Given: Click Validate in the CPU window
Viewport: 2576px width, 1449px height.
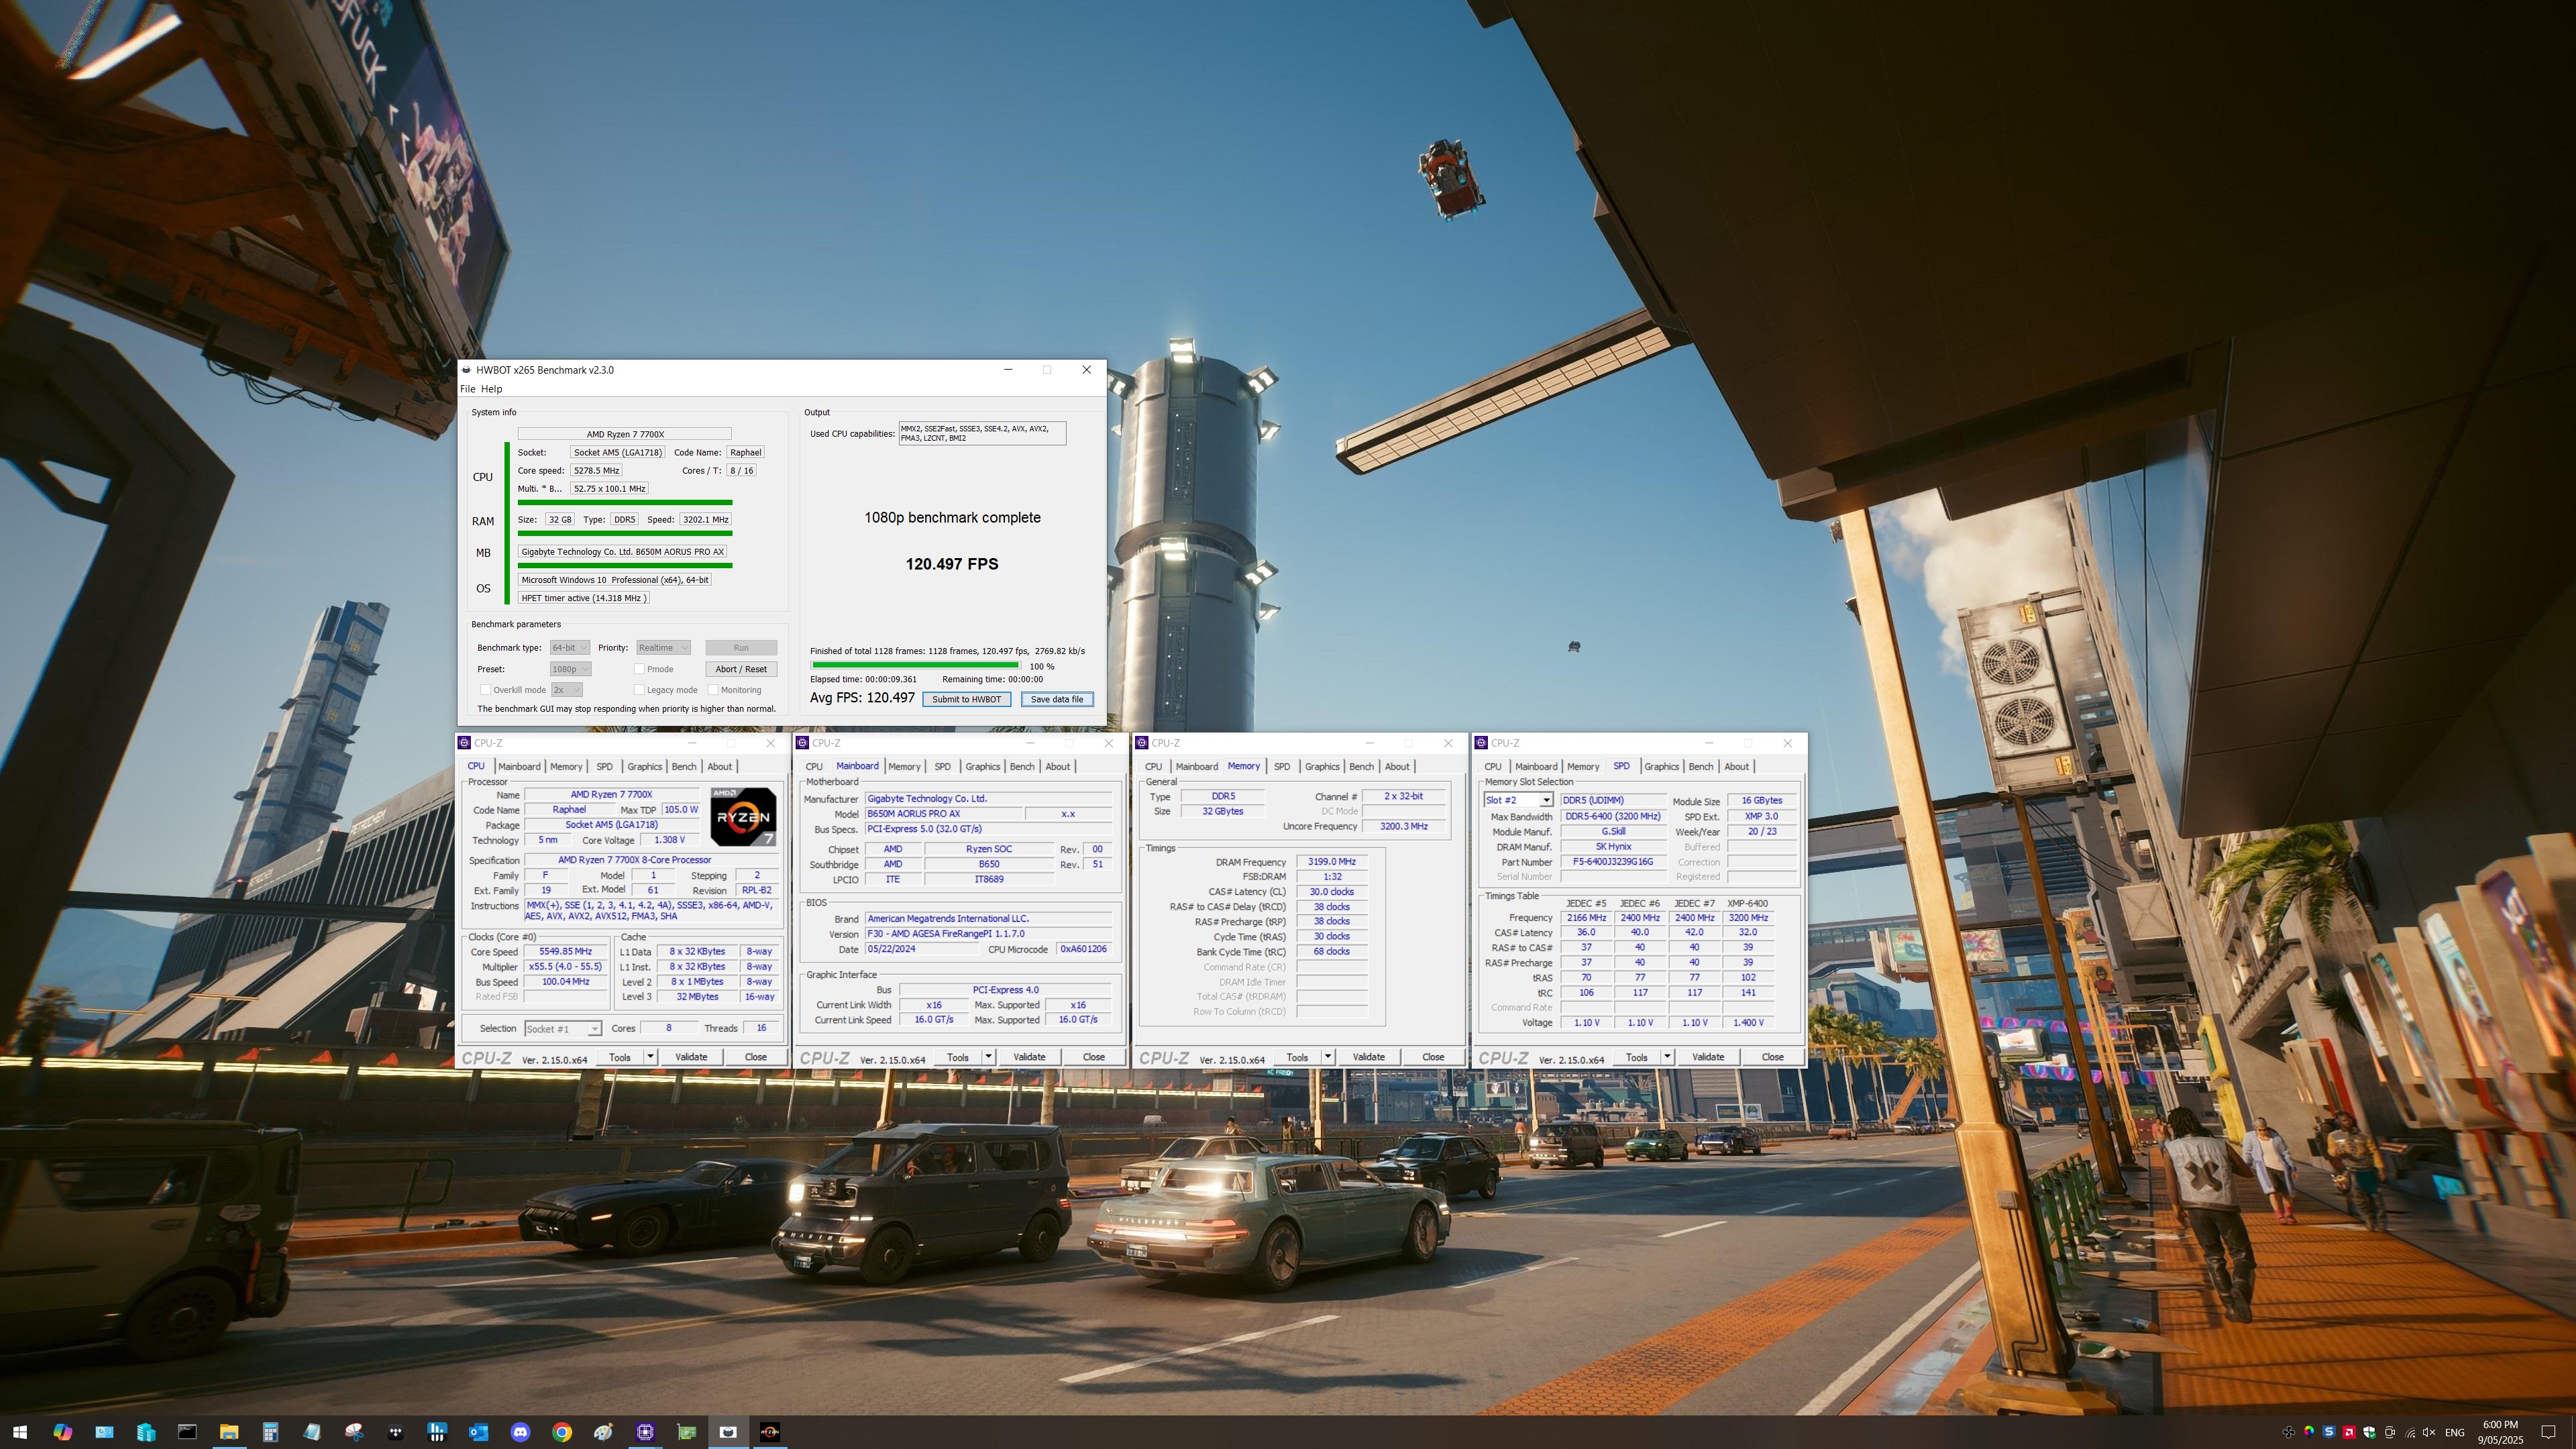Looking at the screenshot, I should (691, 1057).
